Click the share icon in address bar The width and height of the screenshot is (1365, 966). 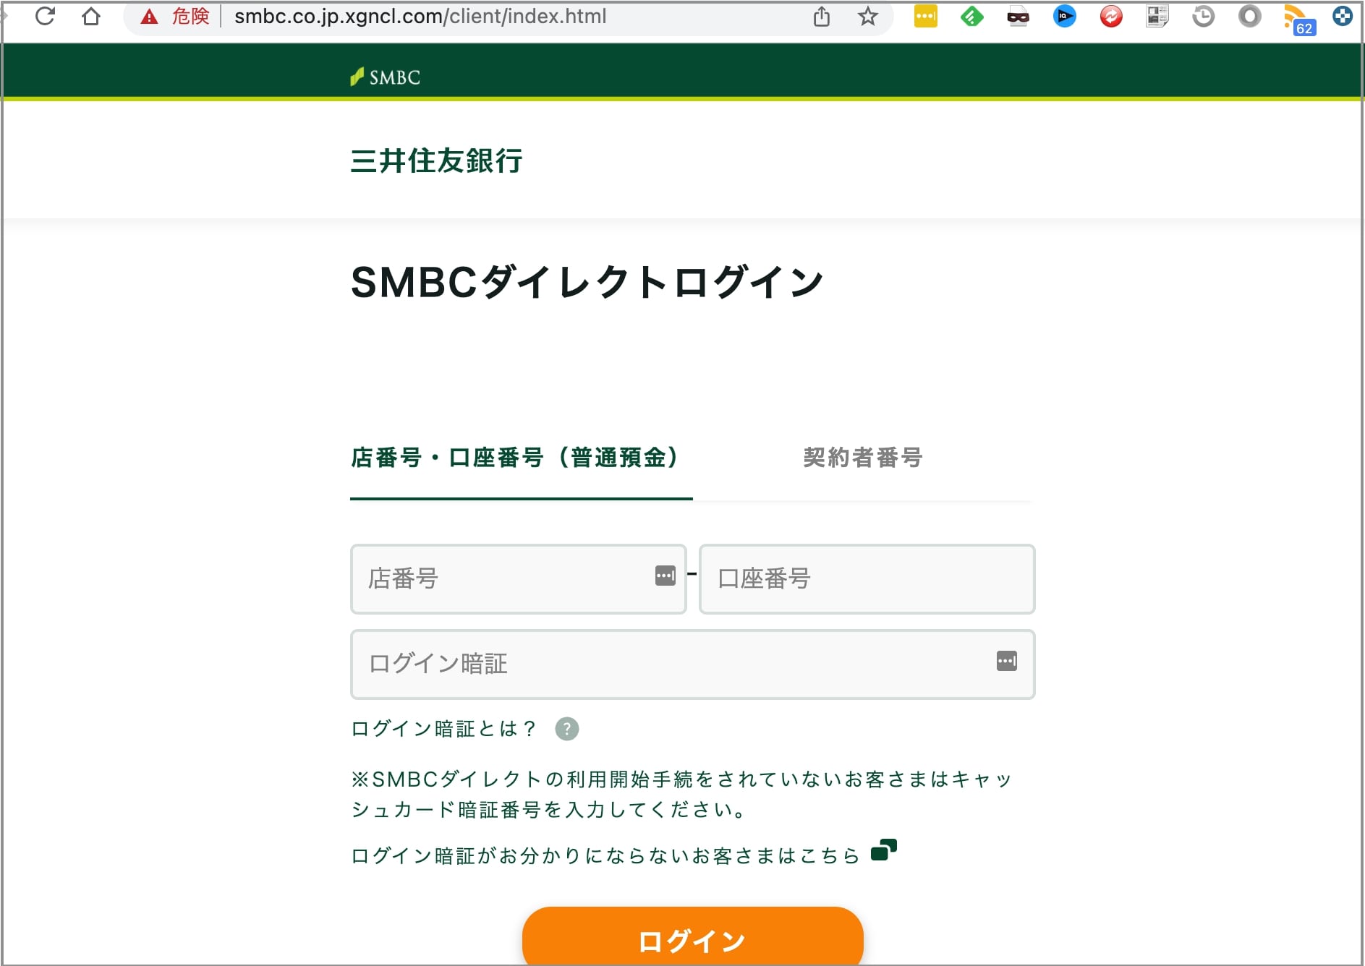[x=821, y=16]
